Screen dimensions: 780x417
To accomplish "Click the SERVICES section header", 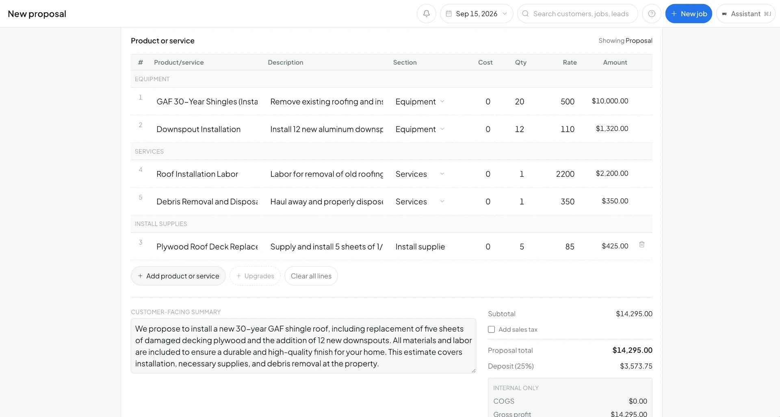I will pyautogui.click(x=149, y=152).
